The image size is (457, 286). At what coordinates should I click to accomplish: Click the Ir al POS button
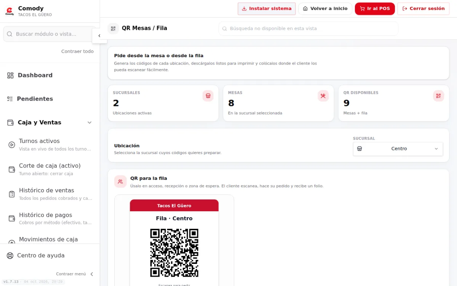375,9
